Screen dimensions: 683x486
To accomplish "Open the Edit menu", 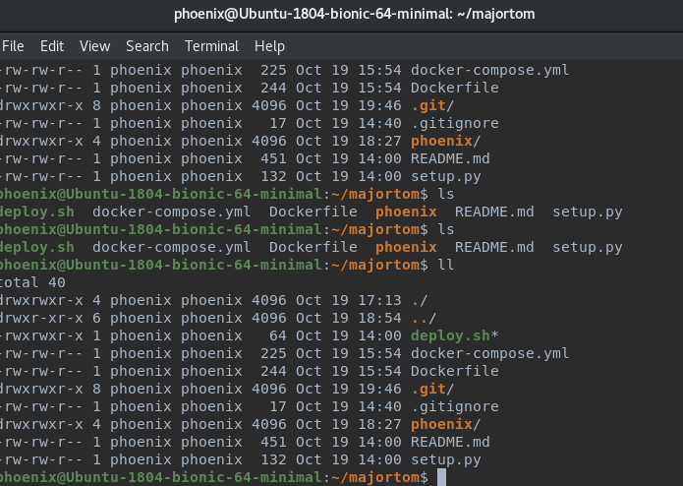I will tap(52, 46).
